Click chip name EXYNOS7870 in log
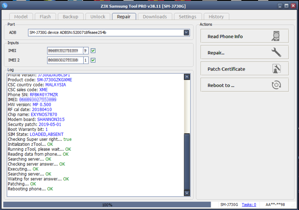This screenshot has height=210, width=299. pyautogui.click(x=44, y=114)
